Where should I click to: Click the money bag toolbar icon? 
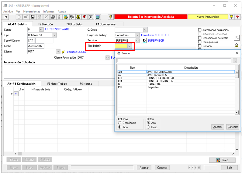coord(78,17)
